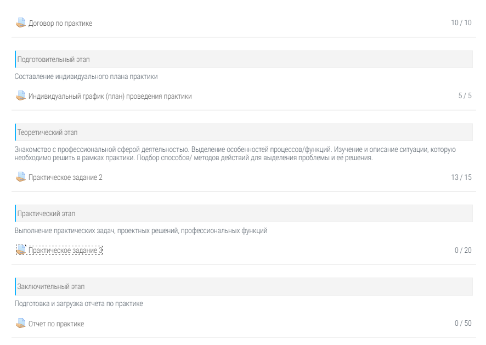Viewport: 486px width, 345px height.
Task: Click the Практическое задание 2 assignment icon
Action: (x=21, y=177)
